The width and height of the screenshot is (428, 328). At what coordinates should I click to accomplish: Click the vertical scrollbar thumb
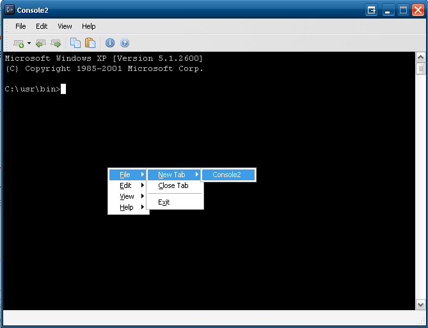click(420, 68)
